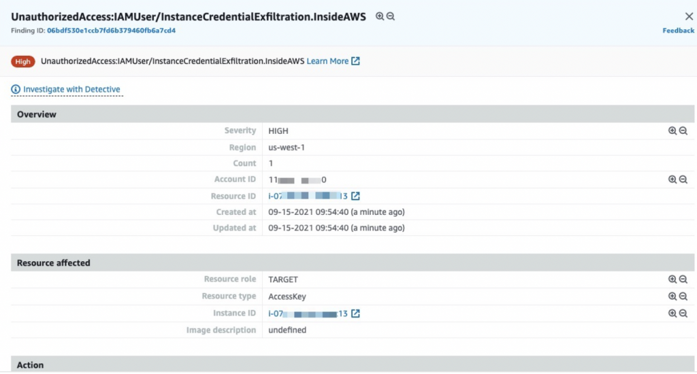Click the zoom-in filter icon beside finding title
The width and height of the screenshot is (697, 374).
pos(380,16)
